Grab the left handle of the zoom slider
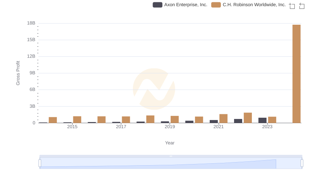The width and height of the screenshot is (309, 178). (40, 163)
